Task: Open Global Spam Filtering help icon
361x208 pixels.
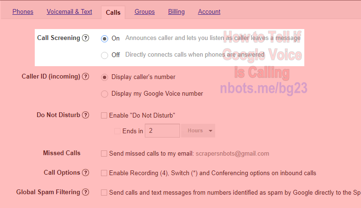Action: tap(85, 192)
